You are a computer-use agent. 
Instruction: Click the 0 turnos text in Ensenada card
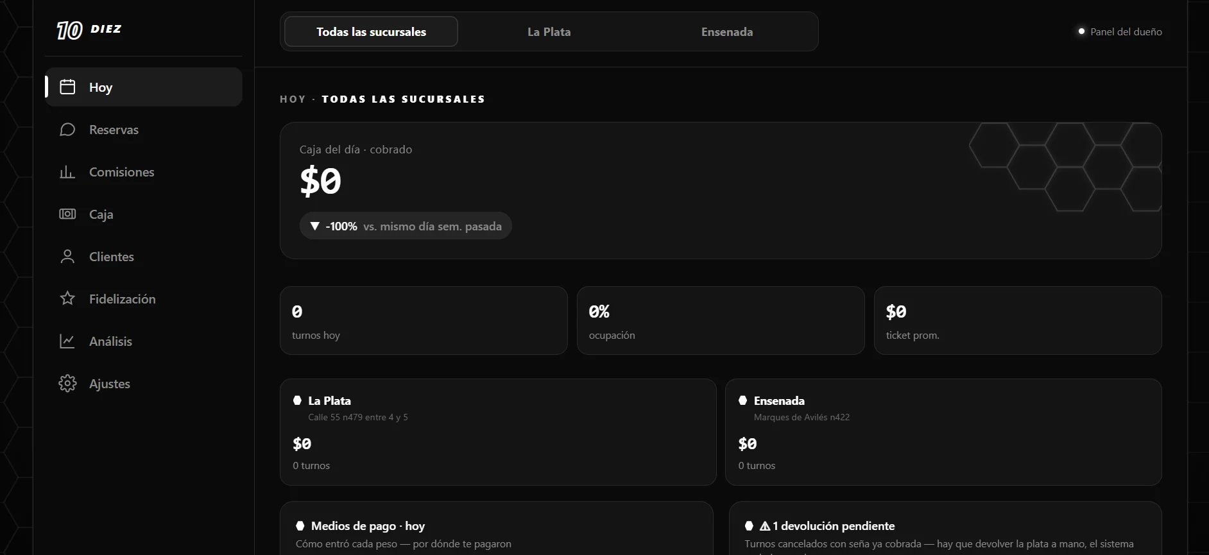(757, 466)
